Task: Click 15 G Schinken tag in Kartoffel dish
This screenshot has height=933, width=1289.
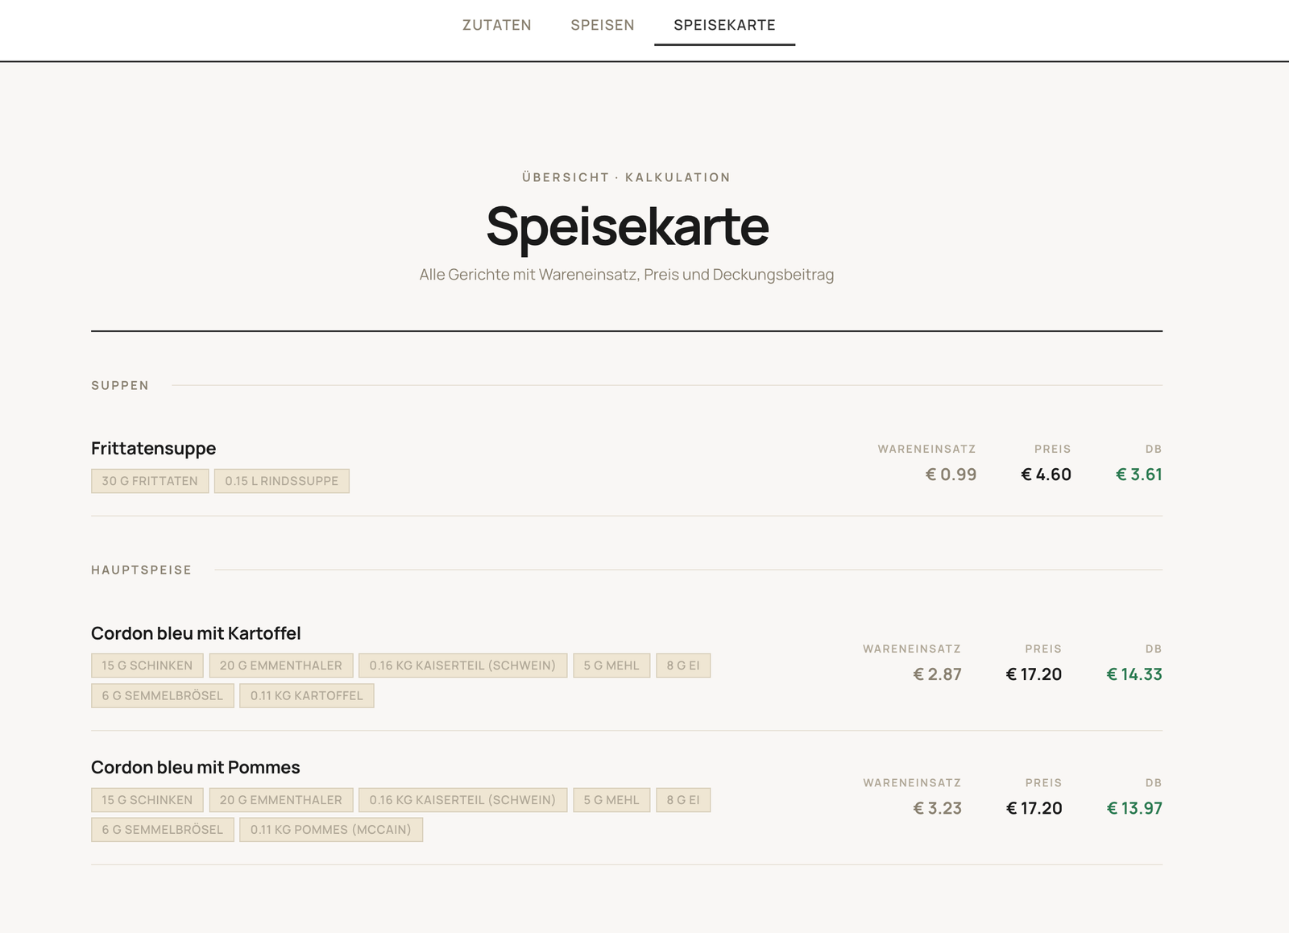Action: (147, 666)
